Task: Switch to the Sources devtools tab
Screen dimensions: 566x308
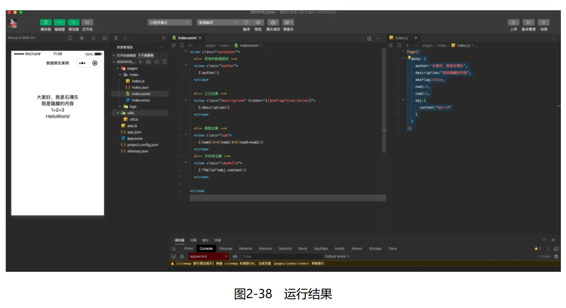Action: click(x=226, y=249)
